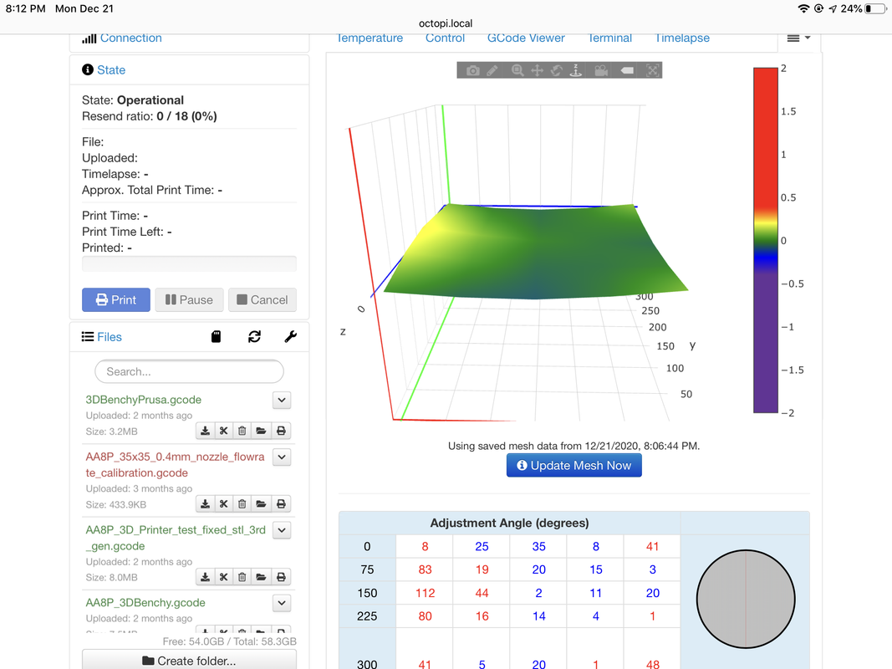Click the gray adjustment screw circle diagram
892x669 pixels.
tap(745, 599)
